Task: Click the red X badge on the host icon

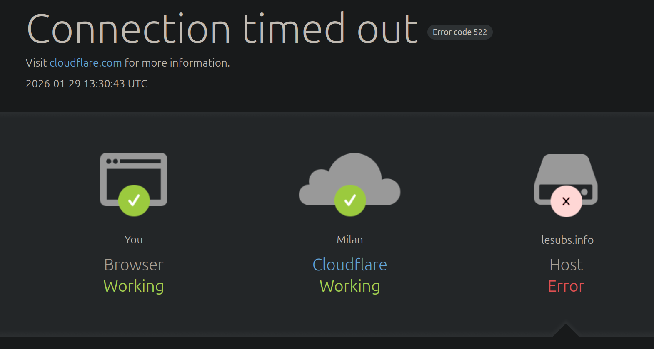Action: (566, 201)
